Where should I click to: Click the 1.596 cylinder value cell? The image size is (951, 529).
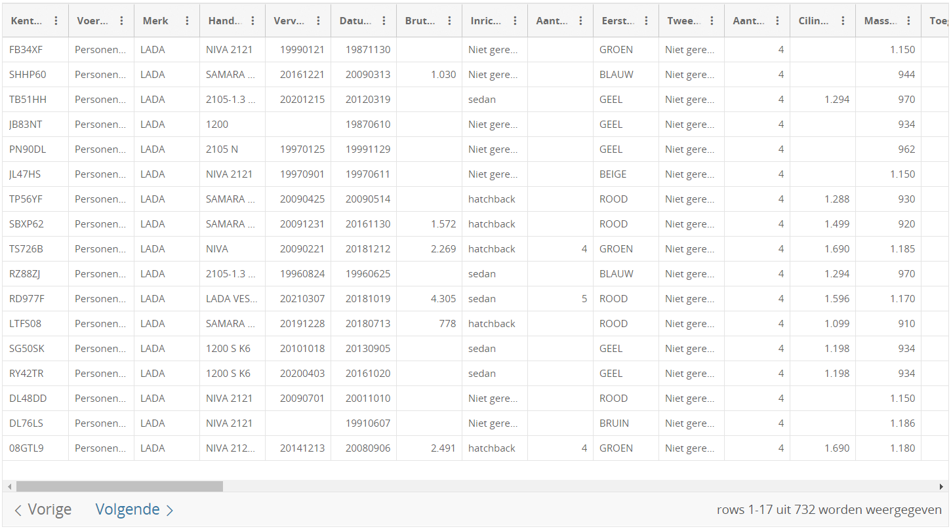(x=822, y=299)
